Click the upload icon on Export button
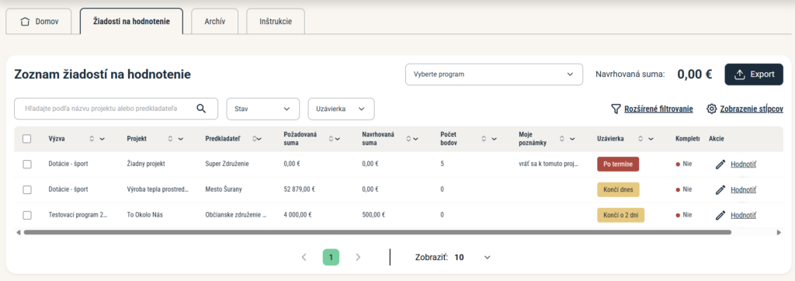This screenshot has width=795, height=281. click(740, 74)
